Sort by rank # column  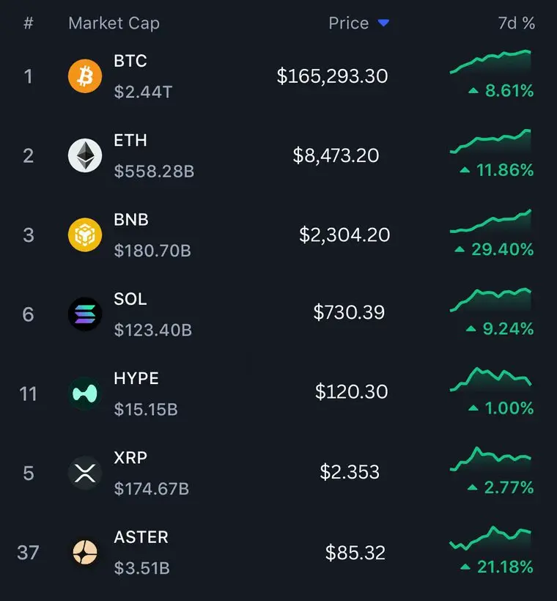29,23
